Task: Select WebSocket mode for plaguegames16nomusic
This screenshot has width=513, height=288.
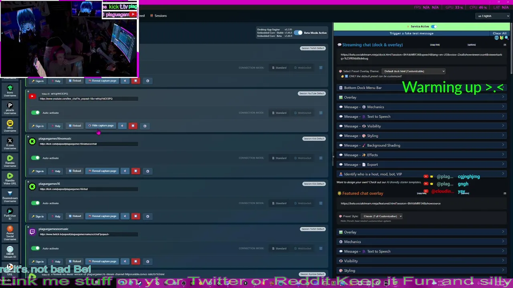Action: [303, 158]
